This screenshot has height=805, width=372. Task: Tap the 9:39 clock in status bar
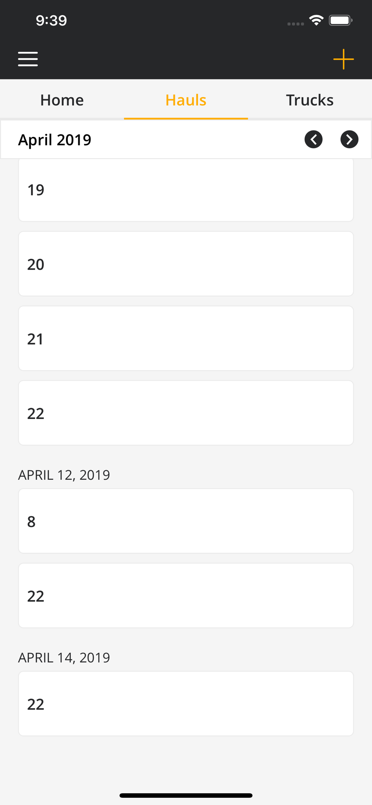51,20
